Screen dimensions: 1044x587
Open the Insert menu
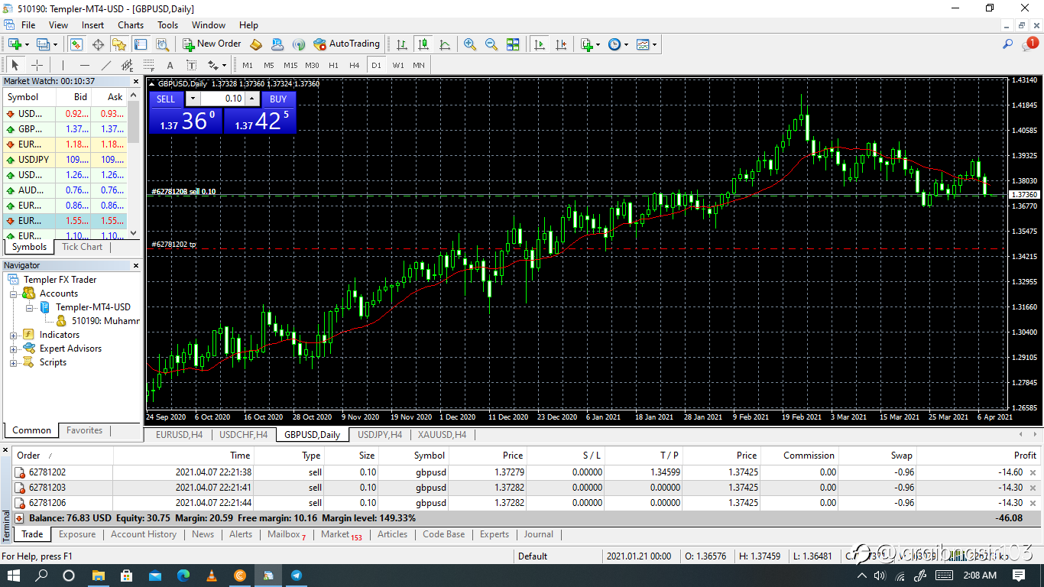[93, 25]
